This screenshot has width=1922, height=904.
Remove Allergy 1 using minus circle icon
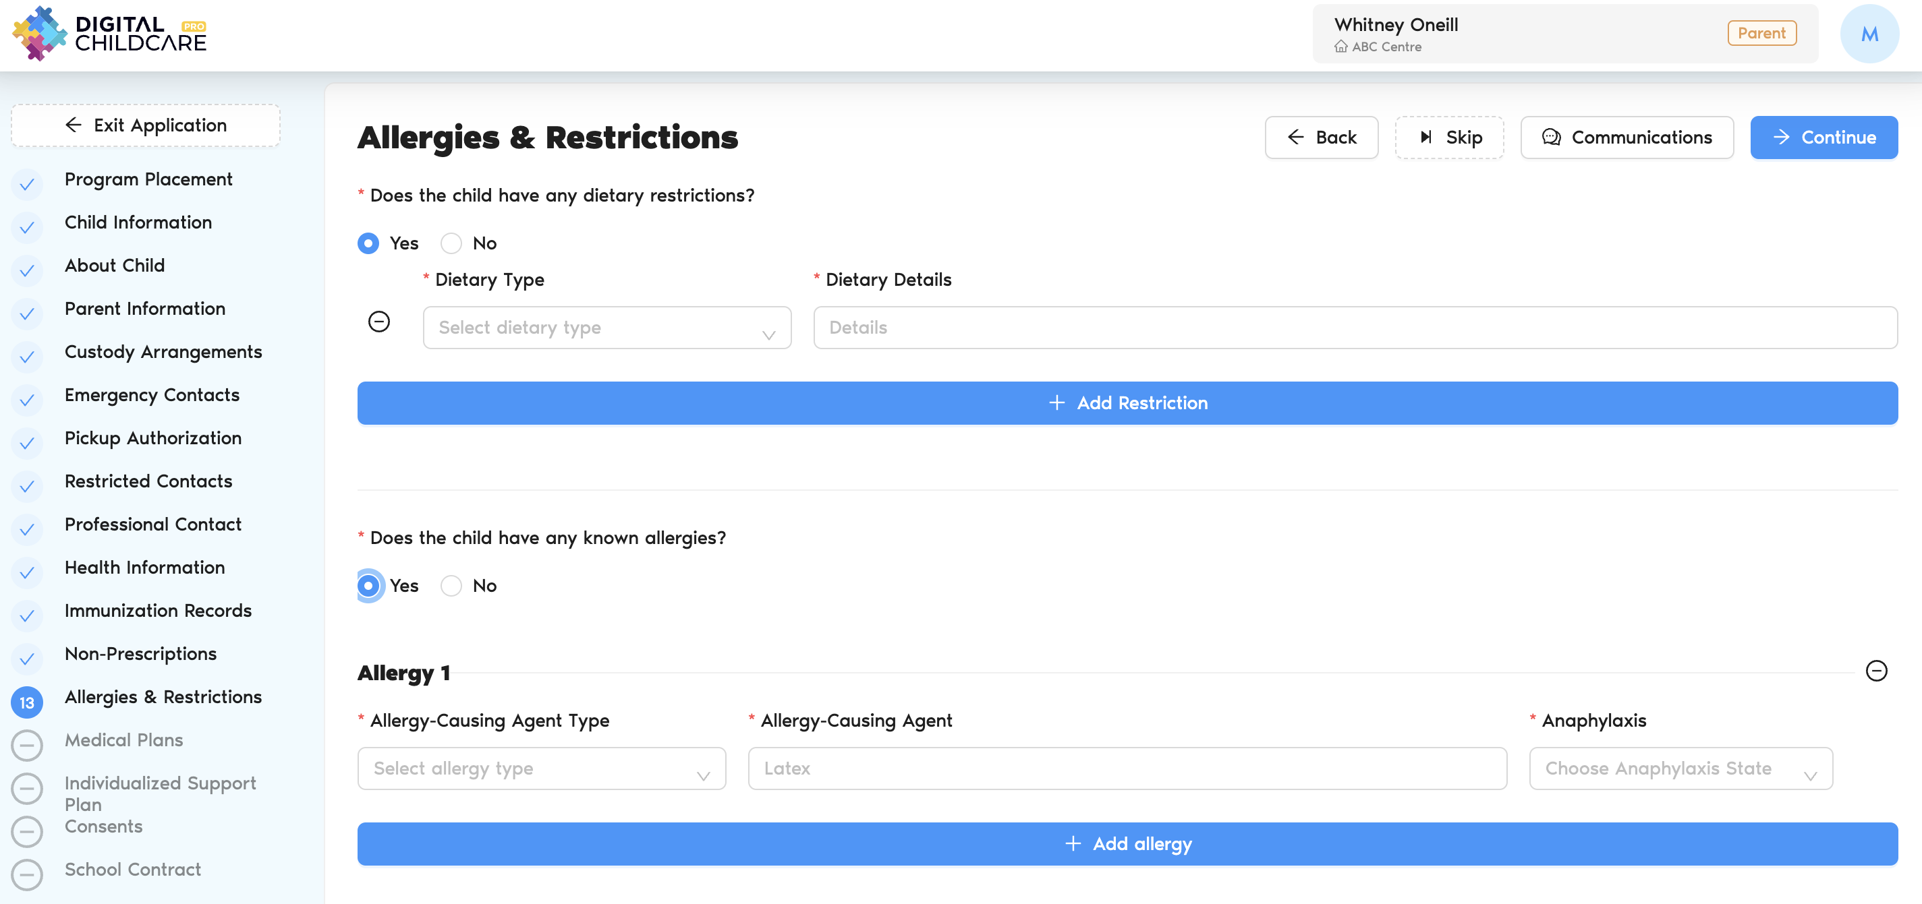[x=1875, y=671]
